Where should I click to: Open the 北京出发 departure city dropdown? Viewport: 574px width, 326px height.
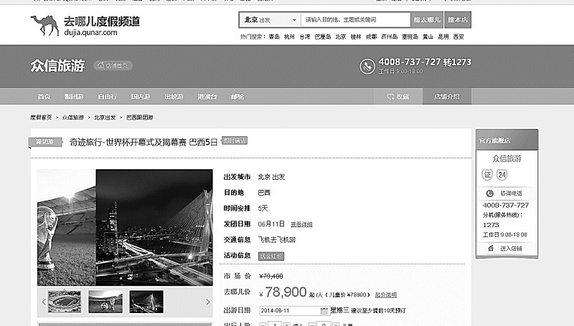[270, 20]
